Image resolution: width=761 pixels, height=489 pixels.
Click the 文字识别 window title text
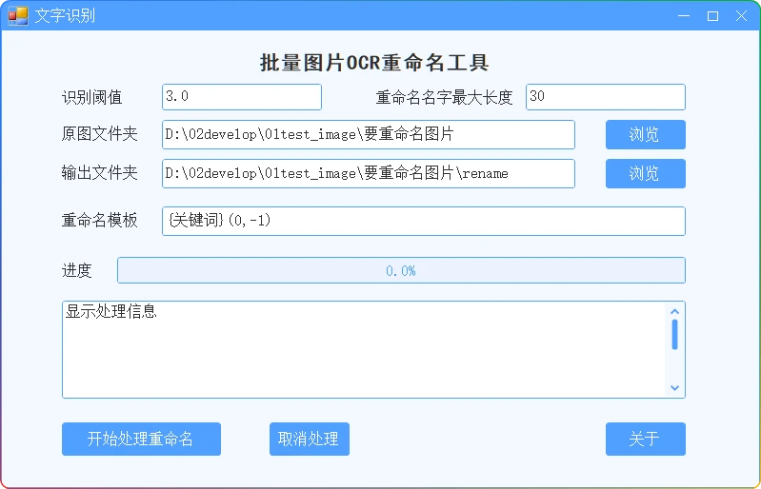coord(65,15)
